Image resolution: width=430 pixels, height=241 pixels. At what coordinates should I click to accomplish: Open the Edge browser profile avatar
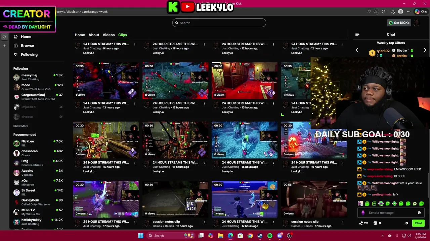[400, 11]
